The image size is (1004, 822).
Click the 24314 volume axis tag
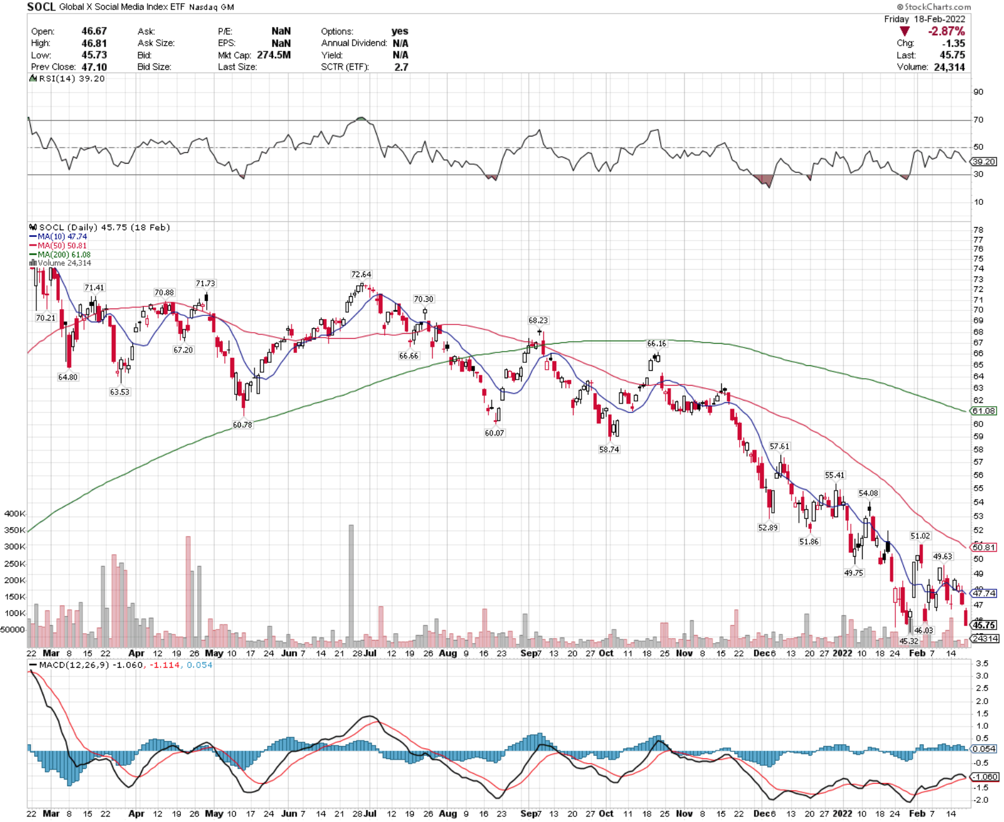tap(984, 639)
